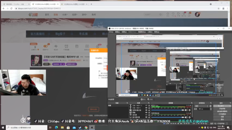Open the 工具(T) menu in OBS
Image resolution: width=232 pixels, height=130 pixels.
pos(150,32)
